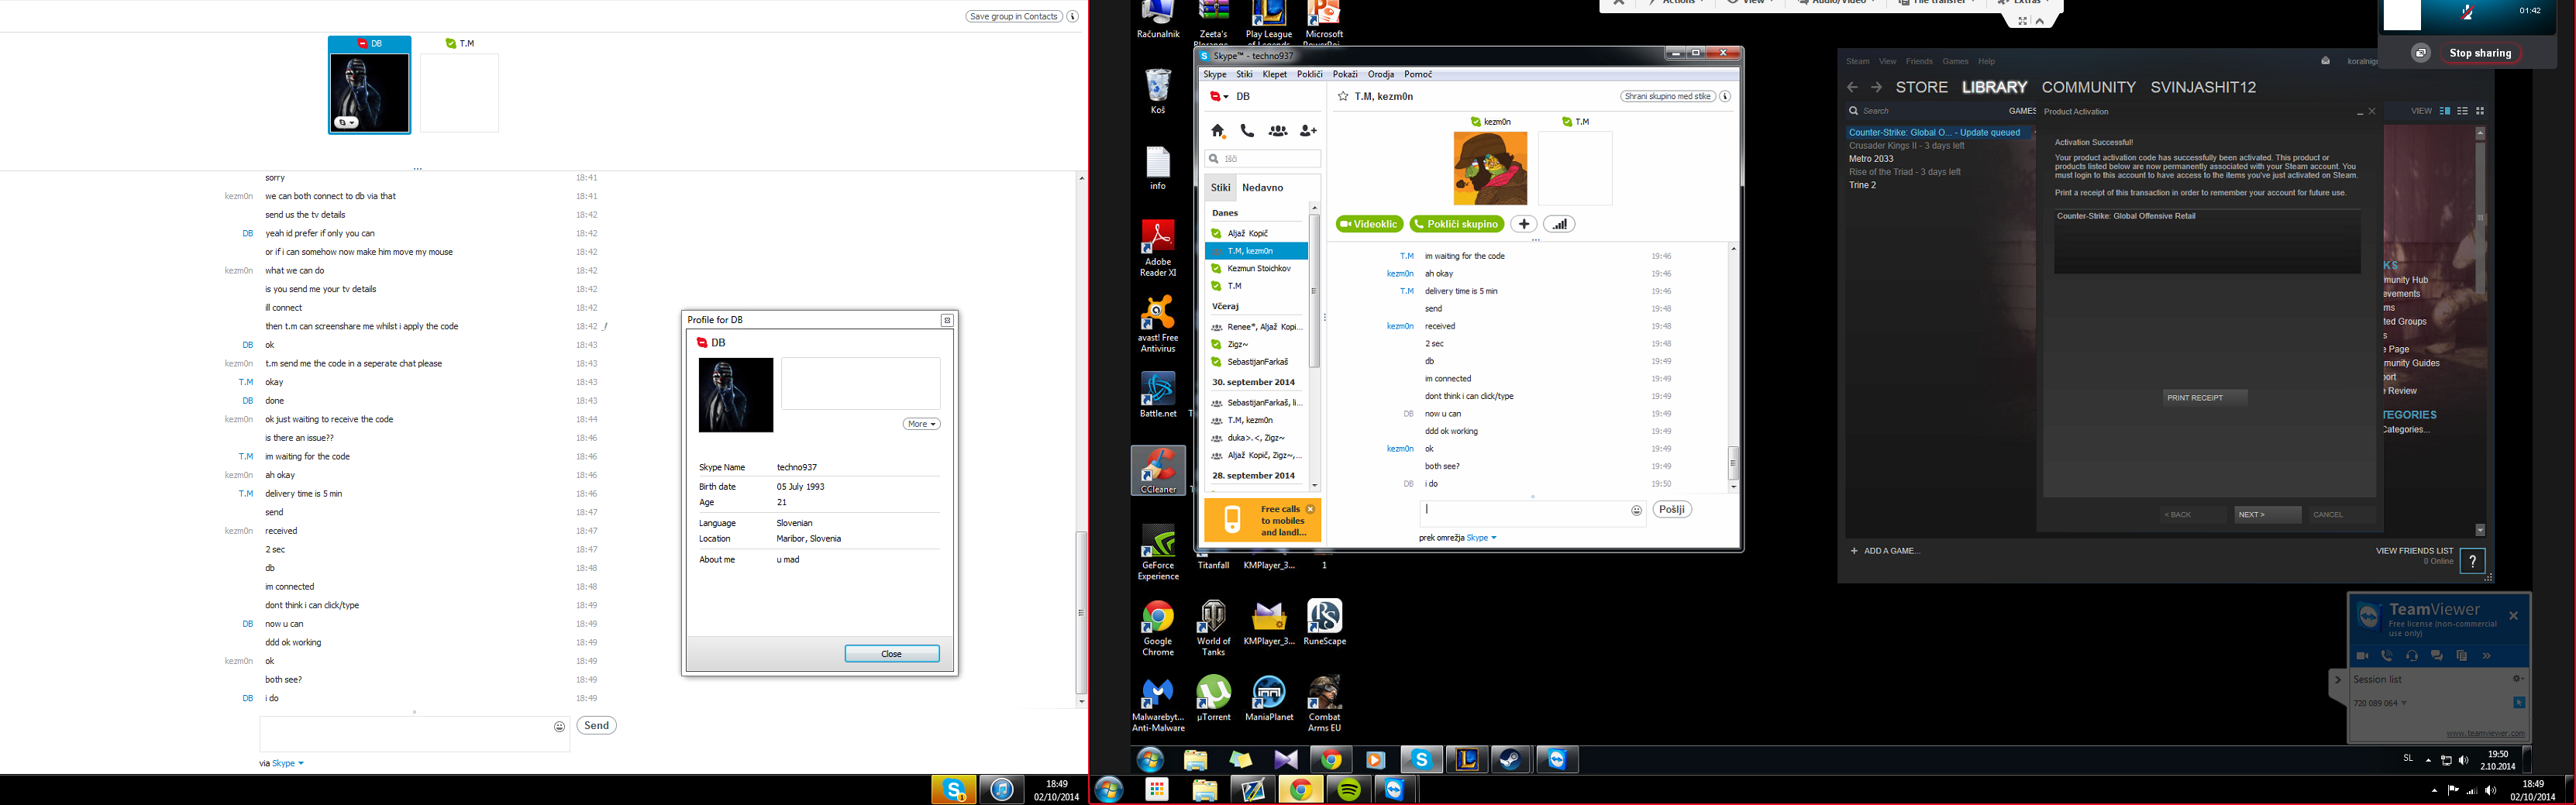Switch Steam library to grid view icon
Viewport: 2576px width, 805px height.
pos(2480,111)
